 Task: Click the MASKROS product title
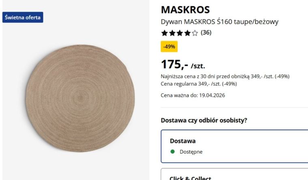click(x=185, y=10)
